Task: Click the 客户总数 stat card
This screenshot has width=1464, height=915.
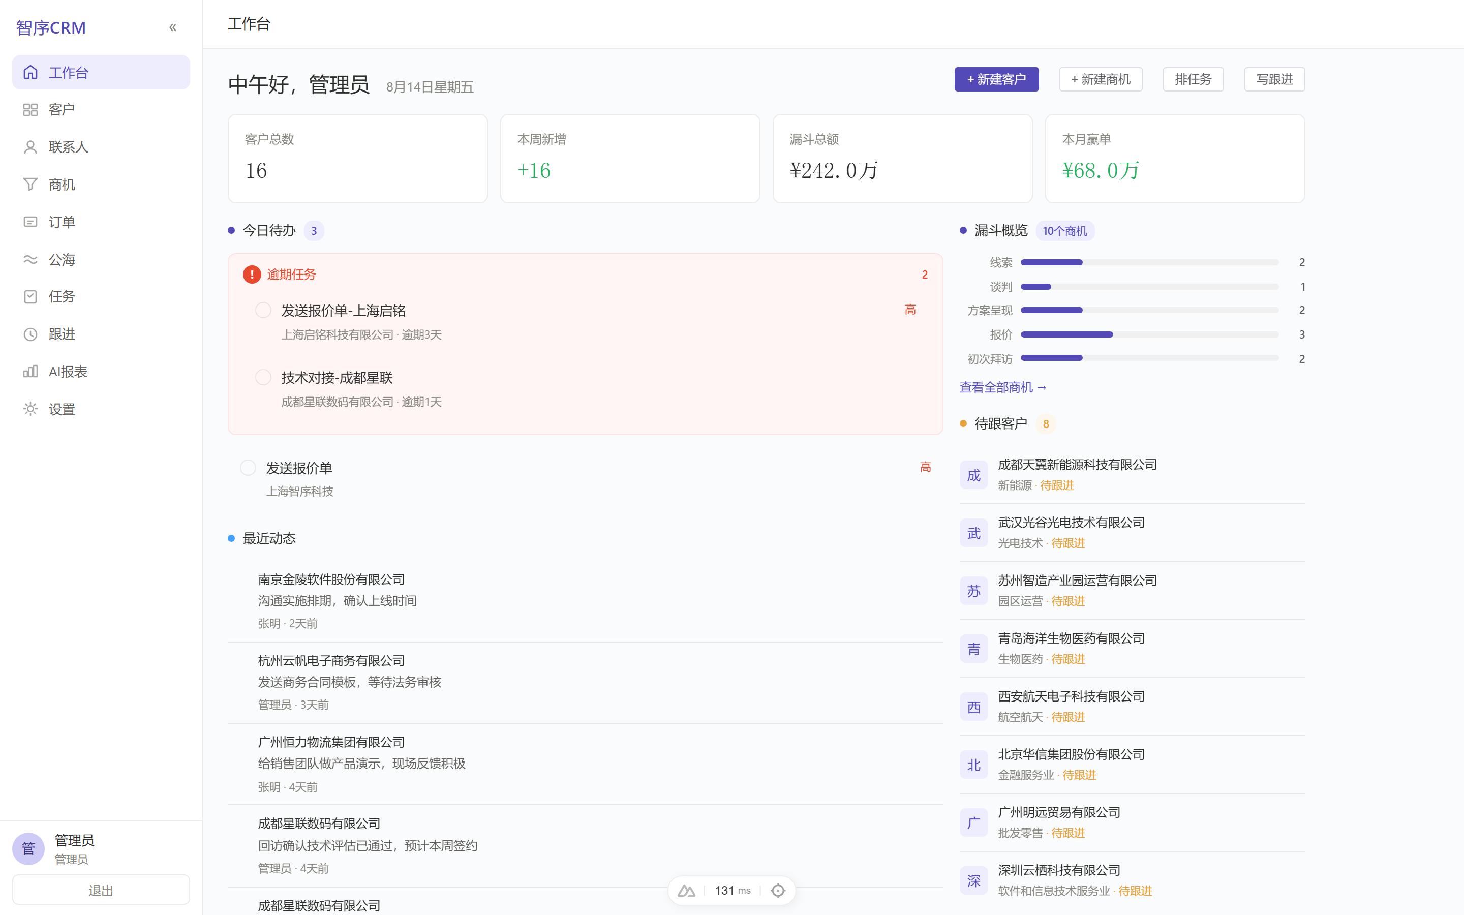Action: pos(357,159)
